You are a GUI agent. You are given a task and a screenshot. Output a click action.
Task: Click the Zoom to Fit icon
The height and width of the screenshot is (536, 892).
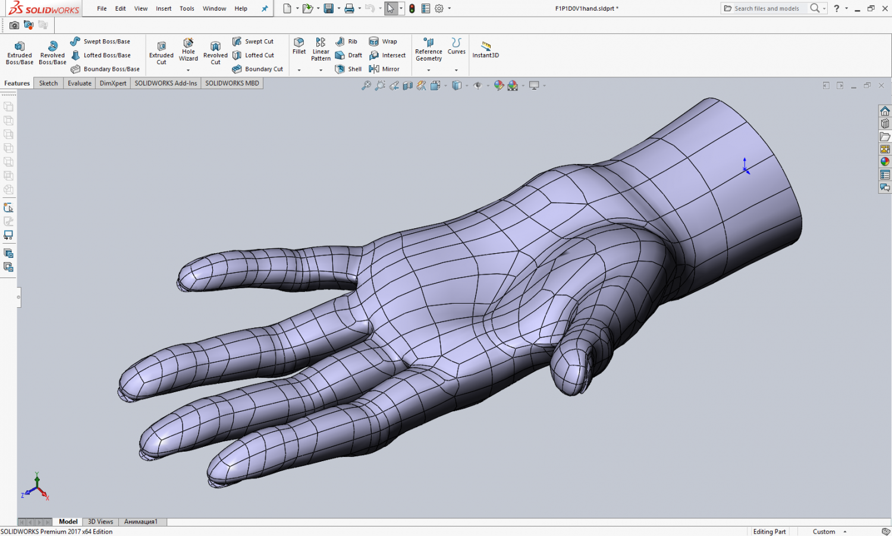coord(367,85)
